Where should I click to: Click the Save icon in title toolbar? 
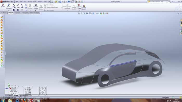pyautogui.click(x=60, y=2)
